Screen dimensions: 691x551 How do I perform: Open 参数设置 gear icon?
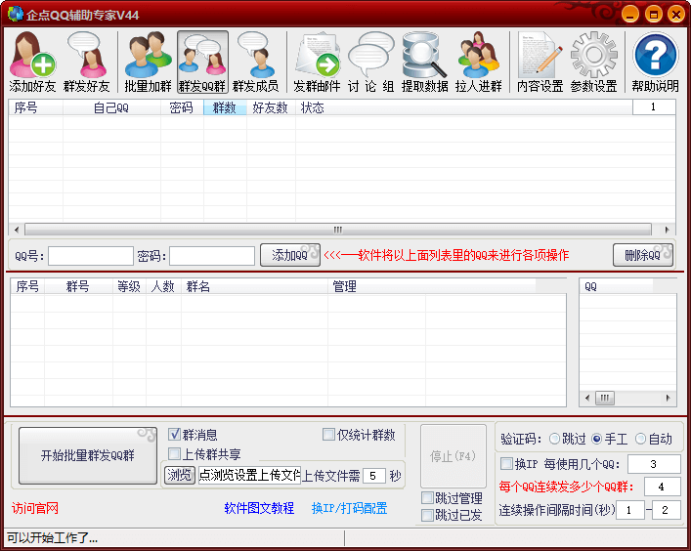point(593,62)
